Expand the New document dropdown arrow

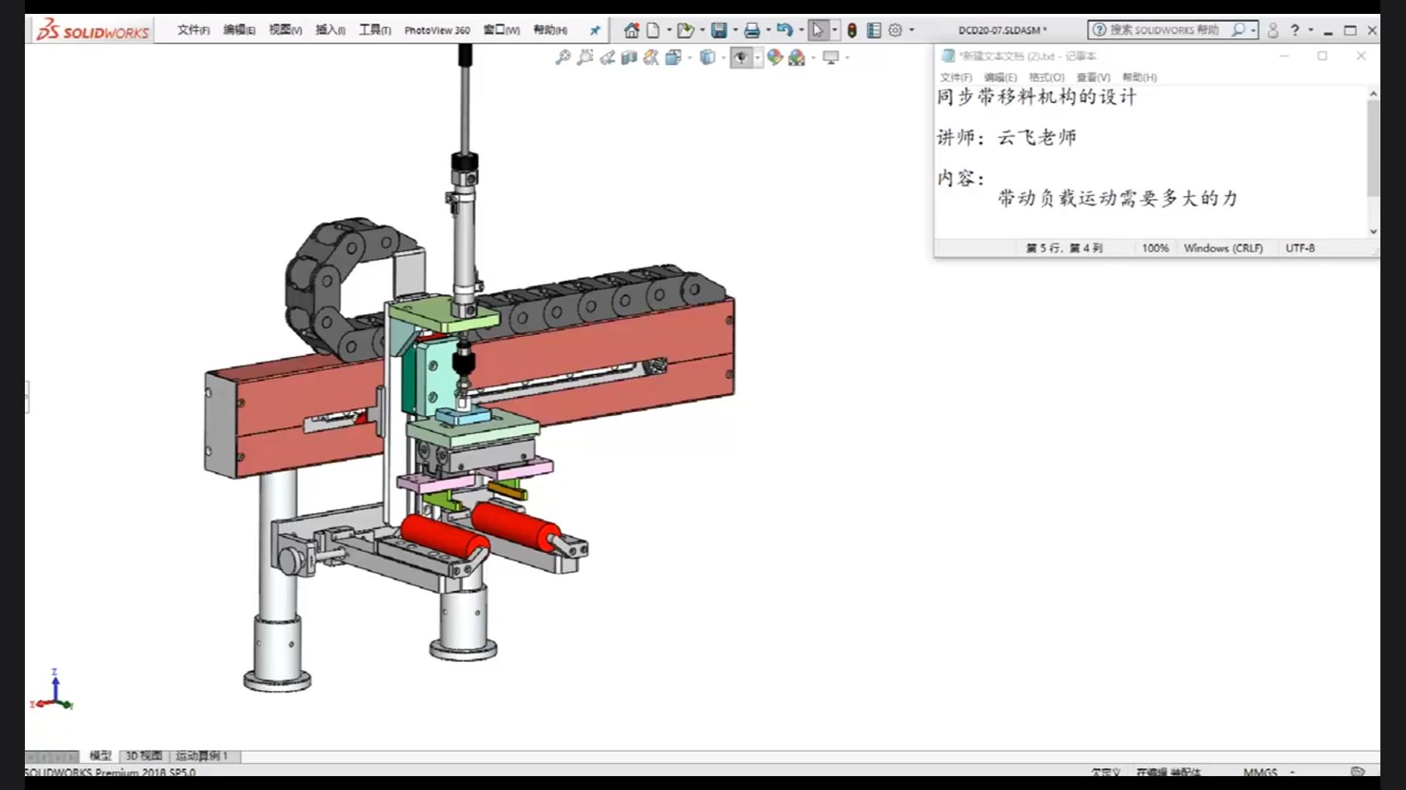(x=669, y=31)
